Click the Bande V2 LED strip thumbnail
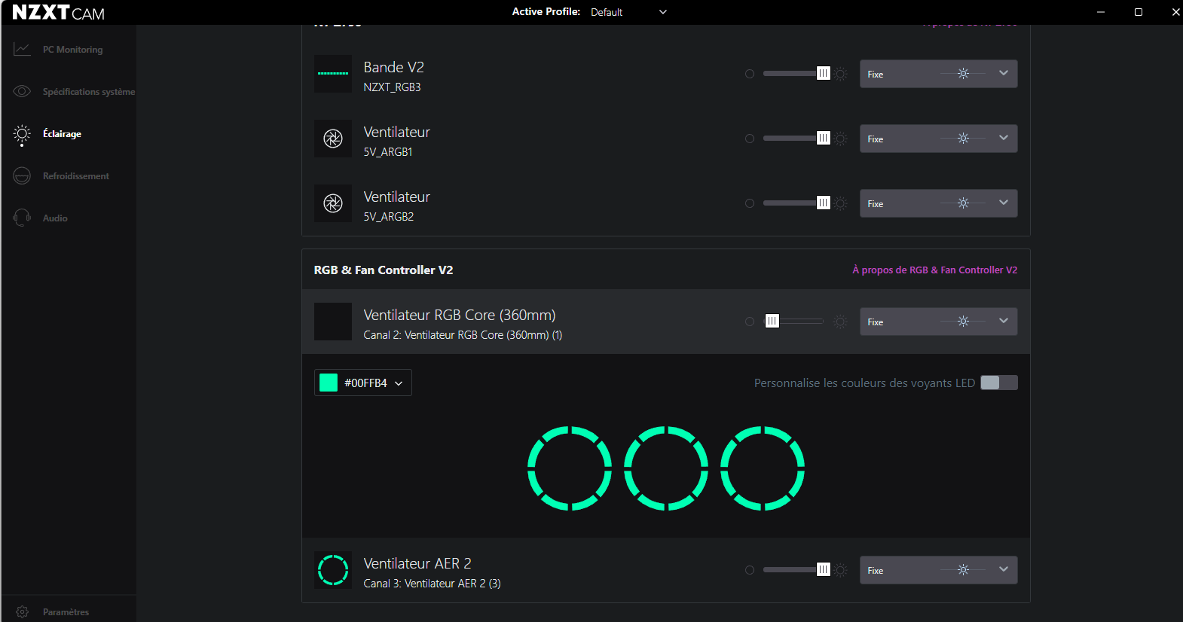The height and width of the screenshot is (622, 1183). click(333, 74)
